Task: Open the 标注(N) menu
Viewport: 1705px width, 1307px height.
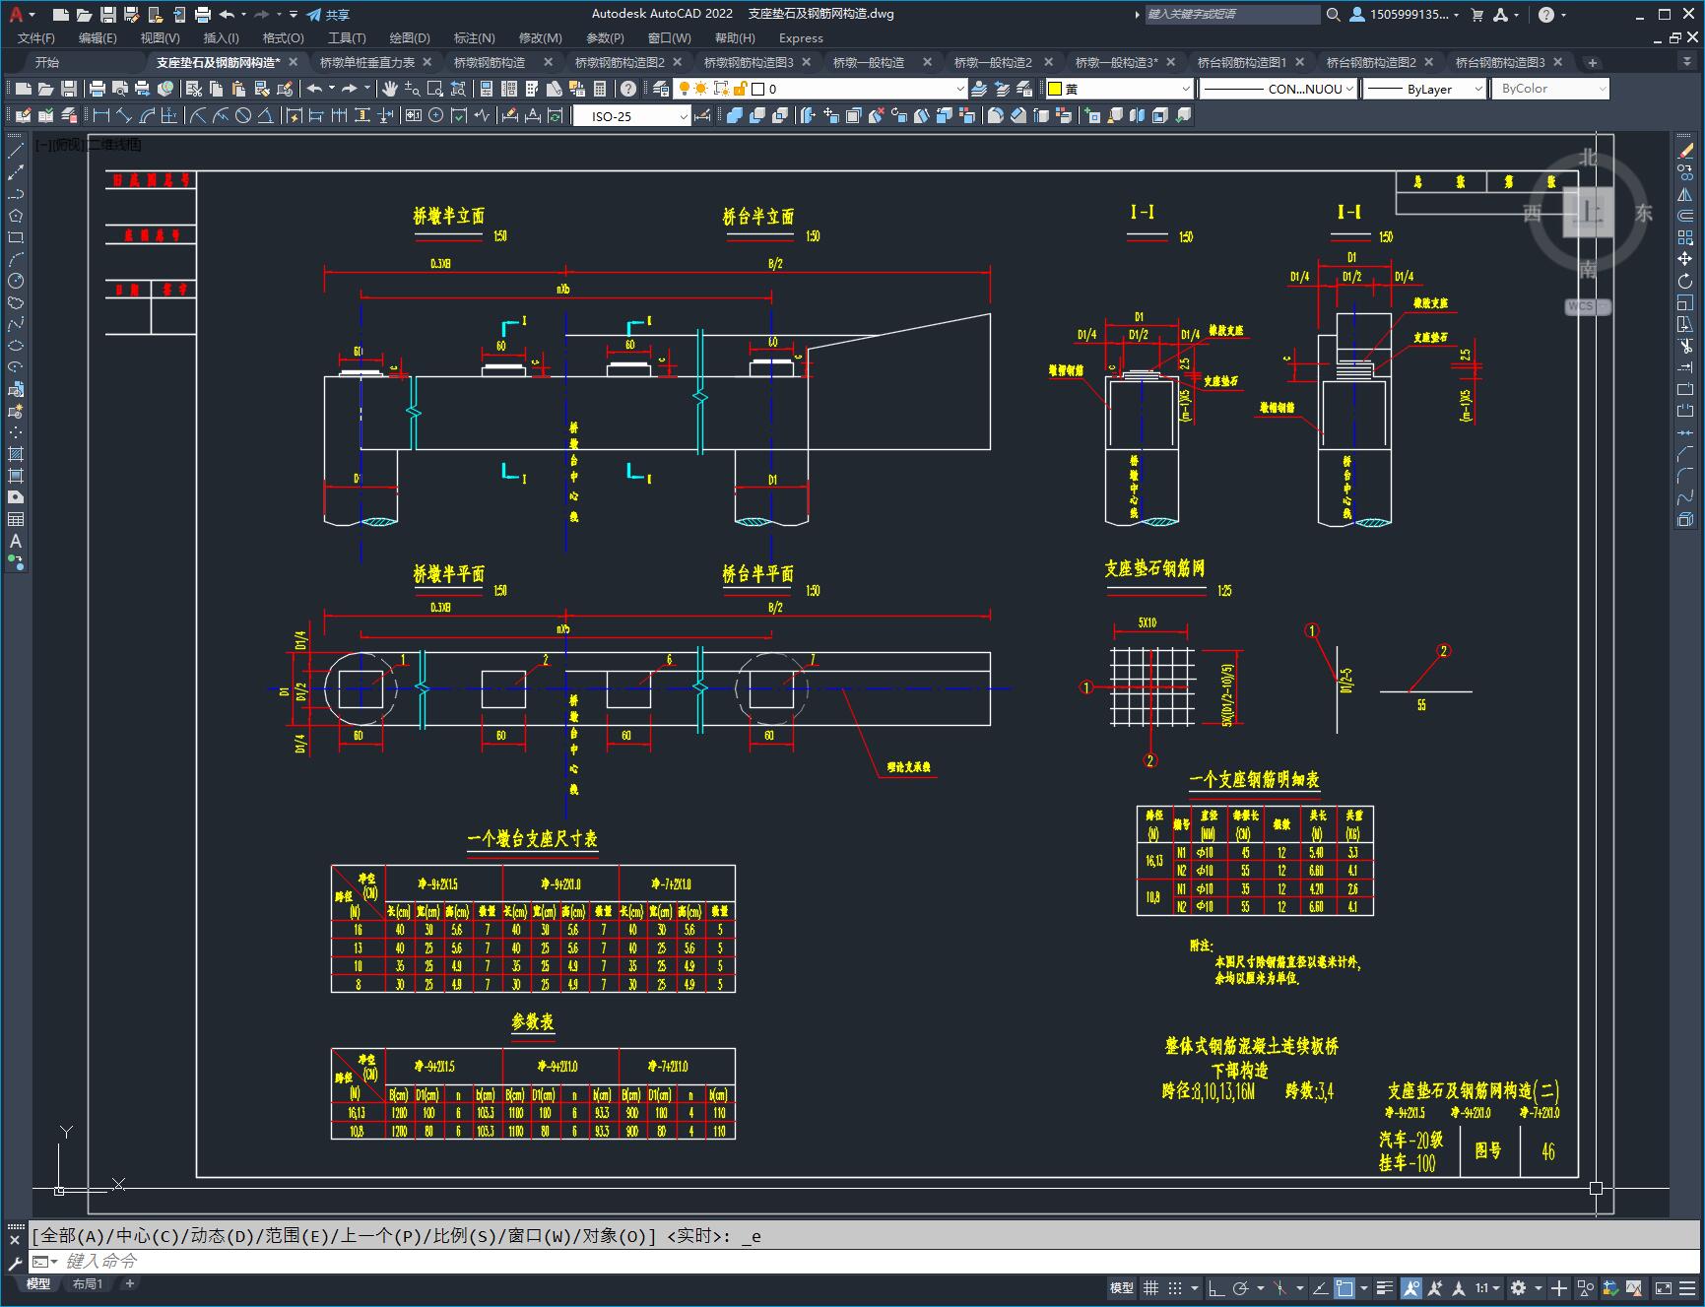Action: pyautogui.click(x=474, y=37)
